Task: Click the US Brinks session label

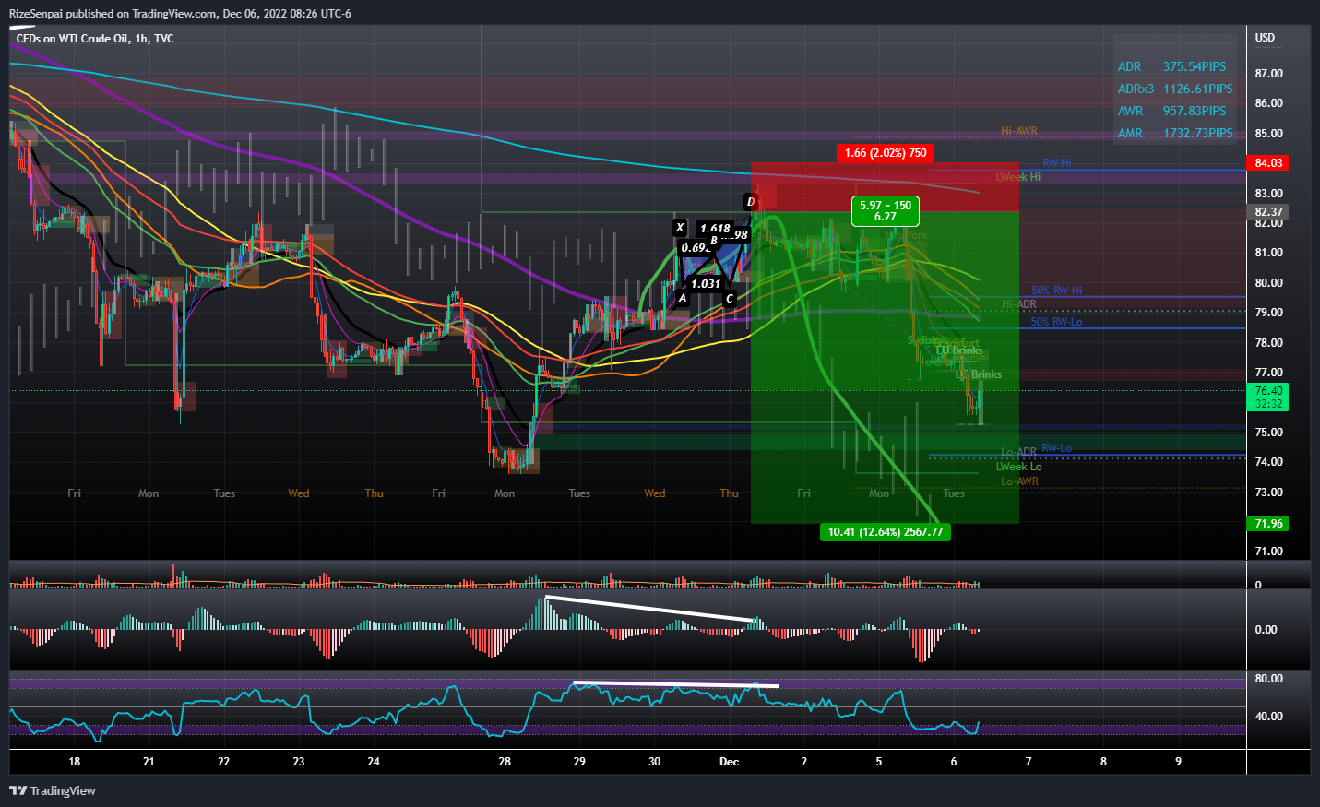Action: point(979,374)
